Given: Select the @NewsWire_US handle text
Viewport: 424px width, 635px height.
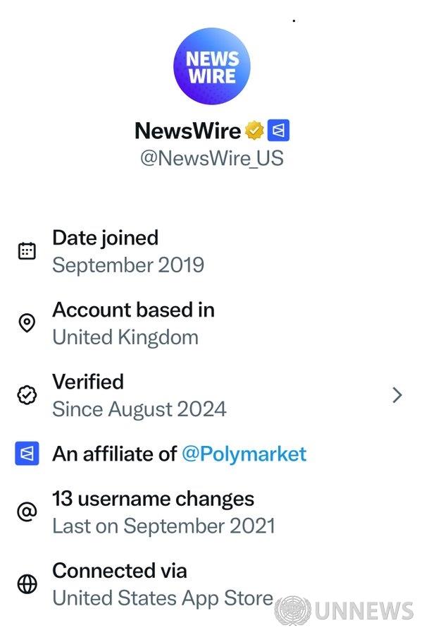Looking at the screenshot, I should 212,157.
